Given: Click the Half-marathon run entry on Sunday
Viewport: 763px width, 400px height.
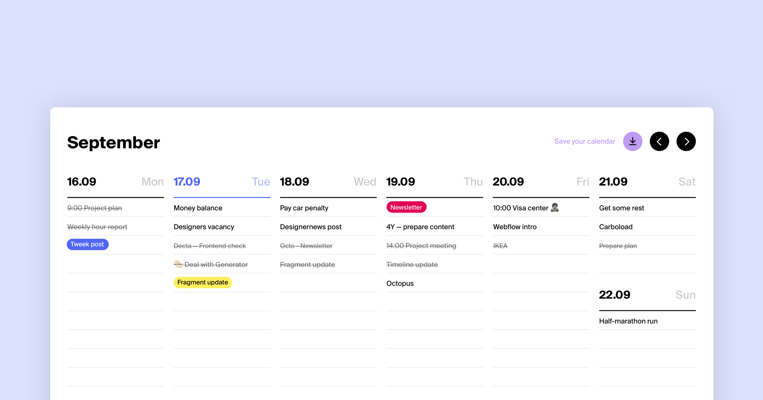Looking at the screenshot, I should point(628,321).
